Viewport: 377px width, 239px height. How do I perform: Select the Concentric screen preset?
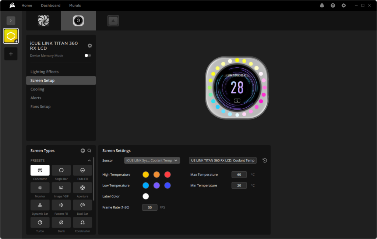40,170
